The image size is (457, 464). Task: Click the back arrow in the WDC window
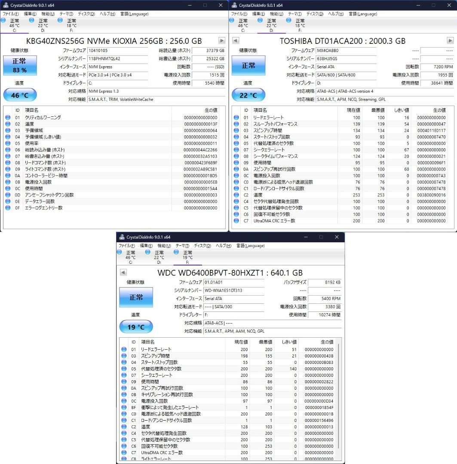pos(123,272)
